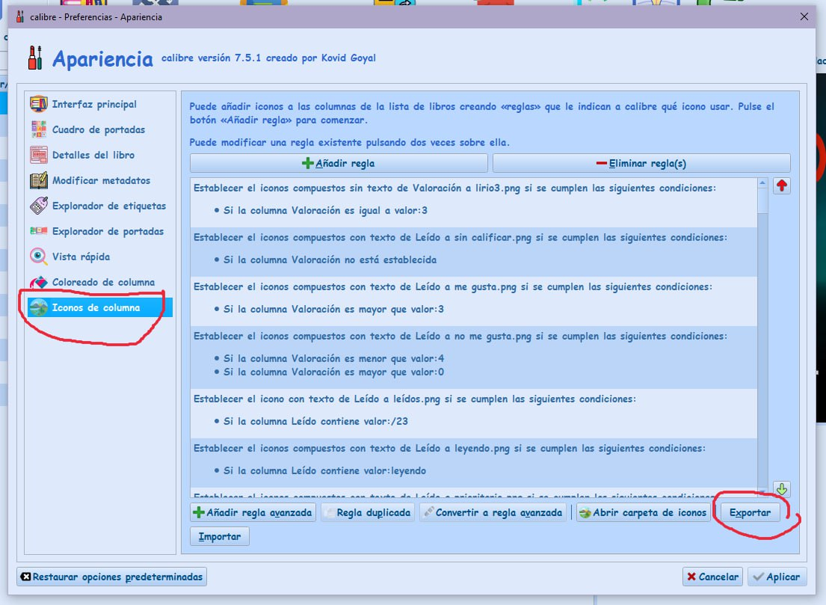Click the Cuadro de portadas grid icon
Screen dimensions: 826x605
(38, 129)
